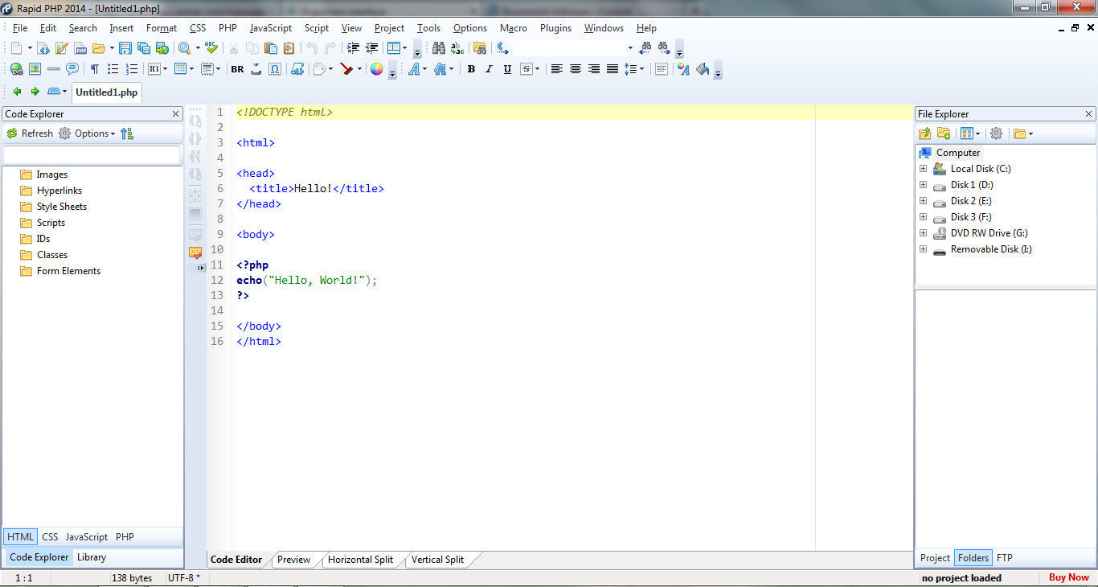Click the Buy Now link

pyautogui.click(x=1067, y=577)
